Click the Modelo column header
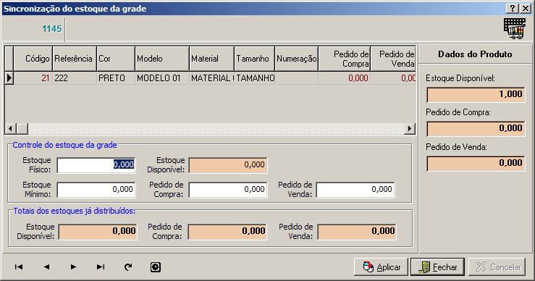This screenshot has width=535, height=281. (162, 59)
